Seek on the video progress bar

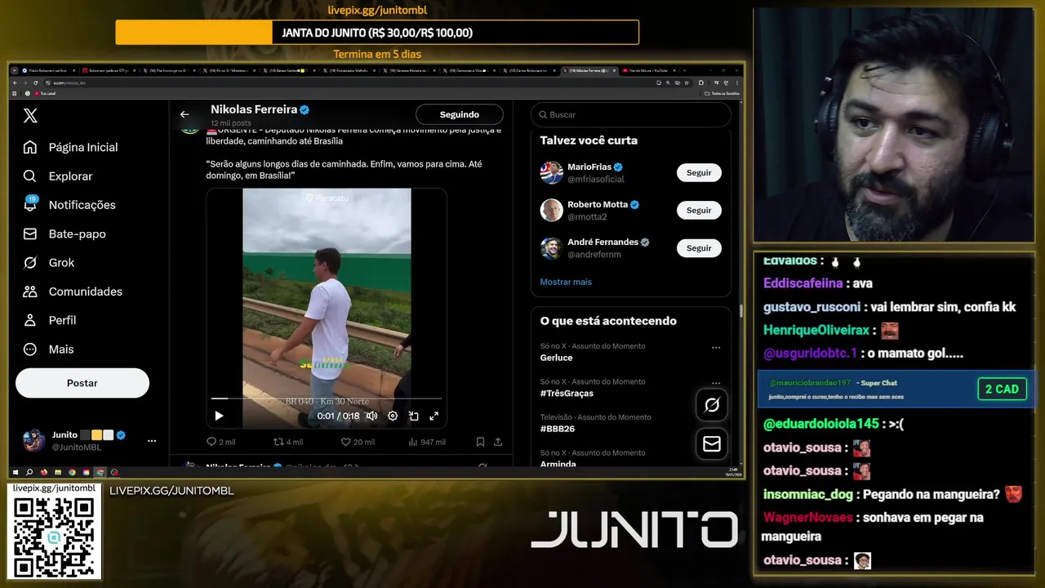click(x=327, y=399)
